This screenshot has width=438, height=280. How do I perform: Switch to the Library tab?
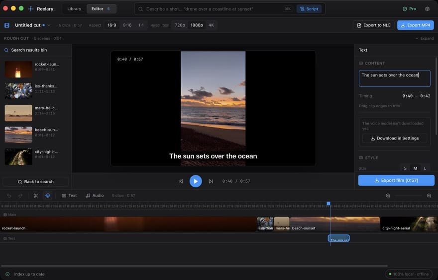point(74,9)
